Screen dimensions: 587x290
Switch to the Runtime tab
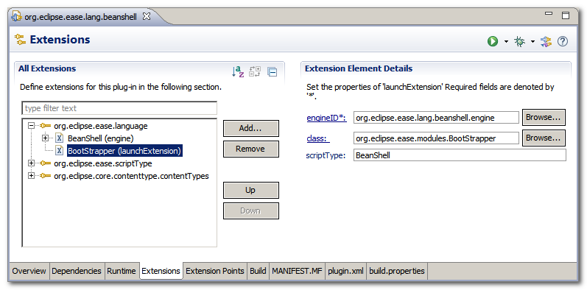tap(122, 271)
